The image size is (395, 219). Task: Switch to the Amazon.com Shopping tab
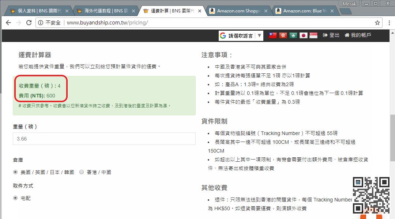pos(238,11)
